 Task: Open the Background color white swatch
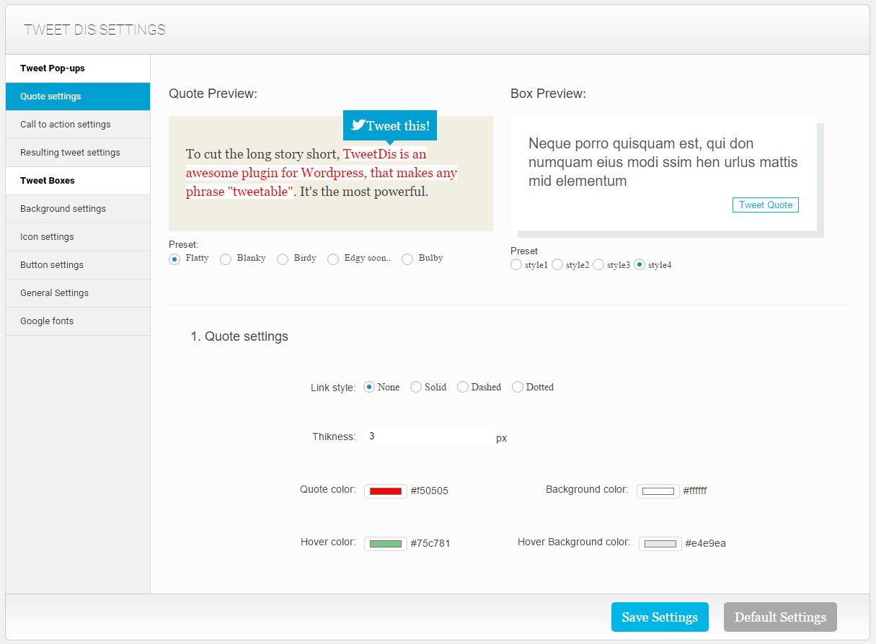click(x=658, y=491)
